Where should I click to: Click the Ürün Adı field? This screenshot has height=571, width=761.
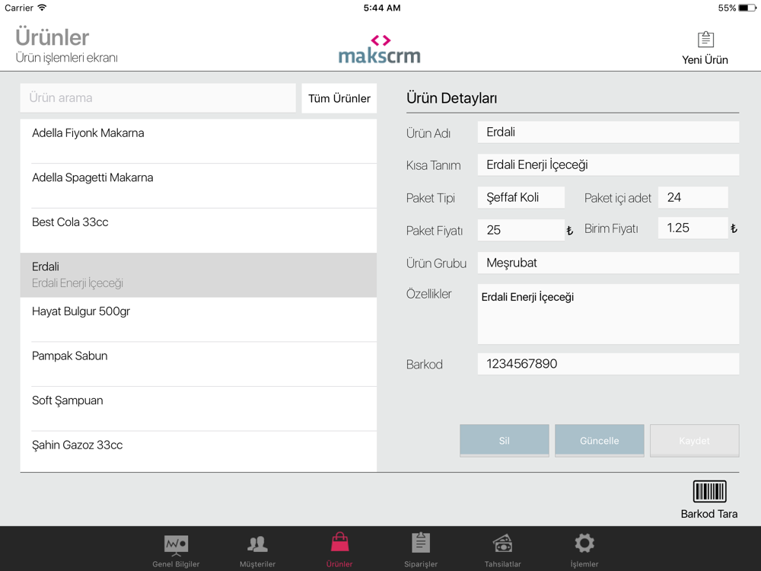coord(608,132)
